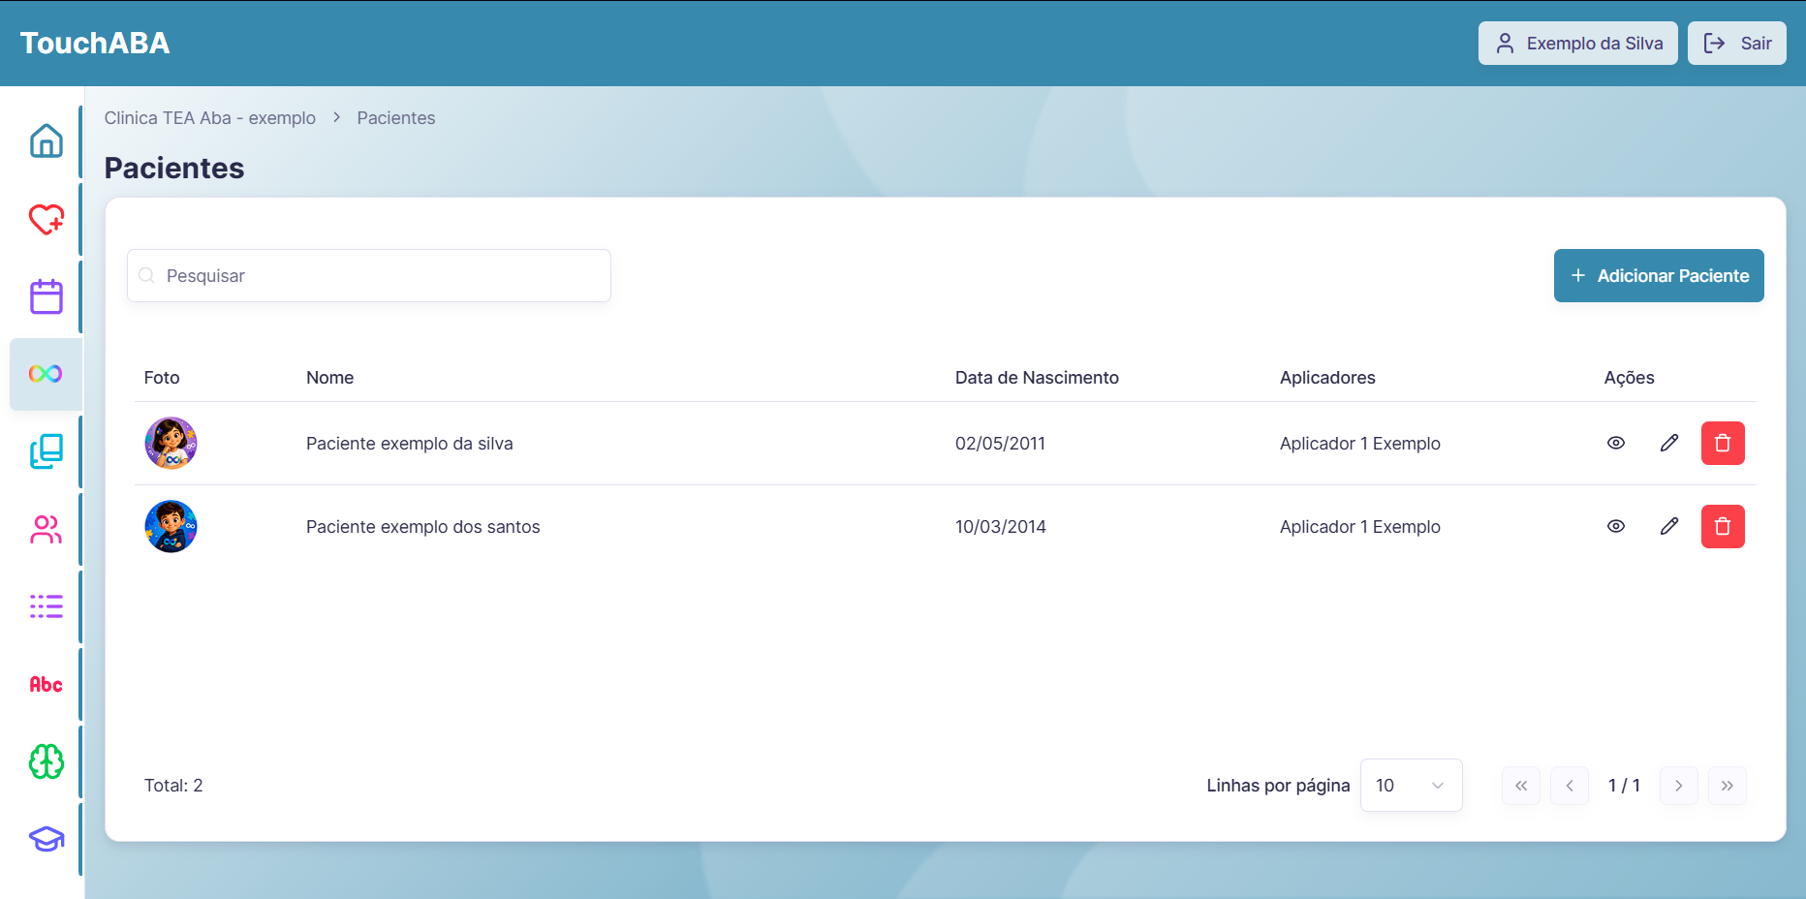Viewport: 1806px width, 899px height.
Task: View Paciente exemplo dos santos with eye icon
Action: pos(1616,526)
